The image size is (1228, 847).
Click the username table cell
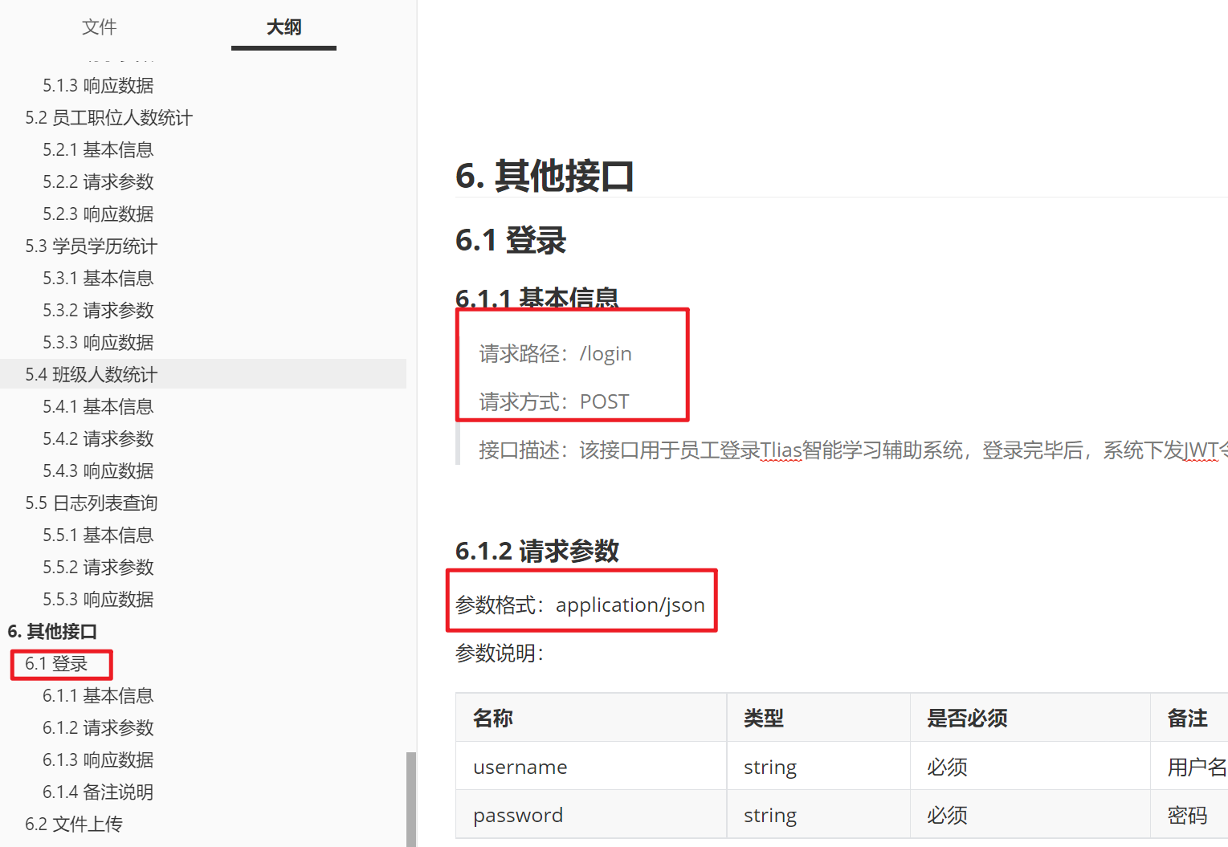[x=520, y=768]
